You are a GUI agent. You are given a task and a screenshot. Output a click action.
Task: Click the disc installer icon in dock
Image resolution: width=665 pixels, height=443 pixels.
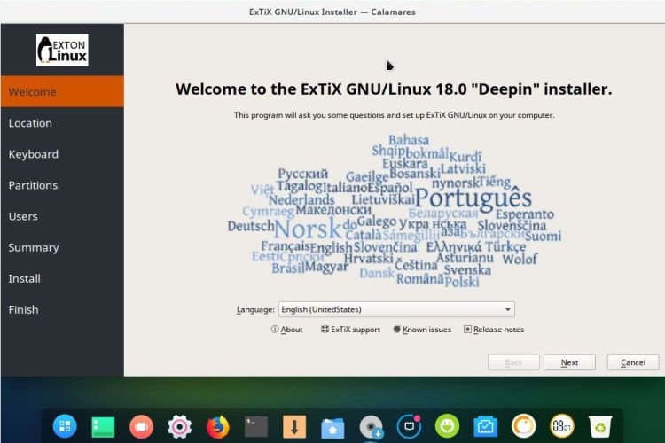[372, 426]
